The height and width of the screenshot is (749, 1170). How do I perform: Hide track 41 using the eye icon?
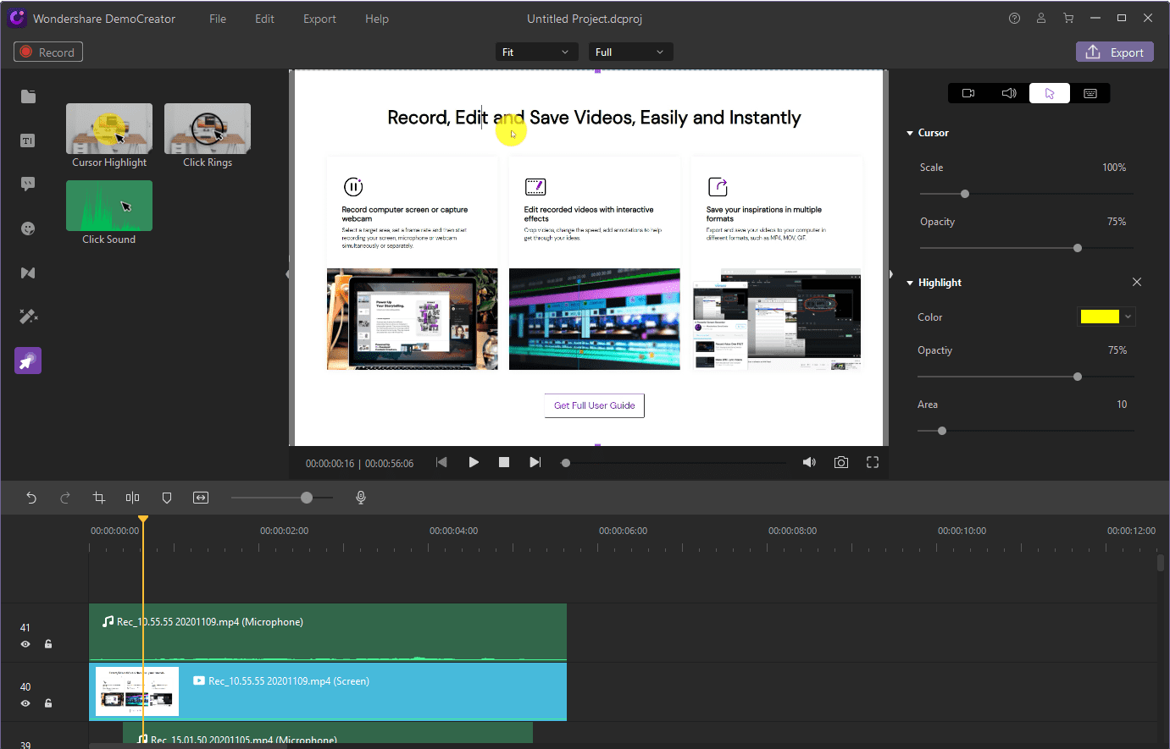click(25, 644)
